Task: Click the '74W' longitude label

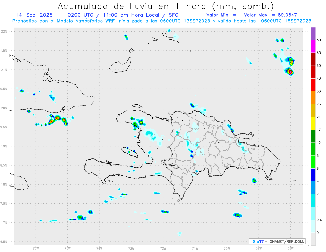Action: [x=99, y=248]
